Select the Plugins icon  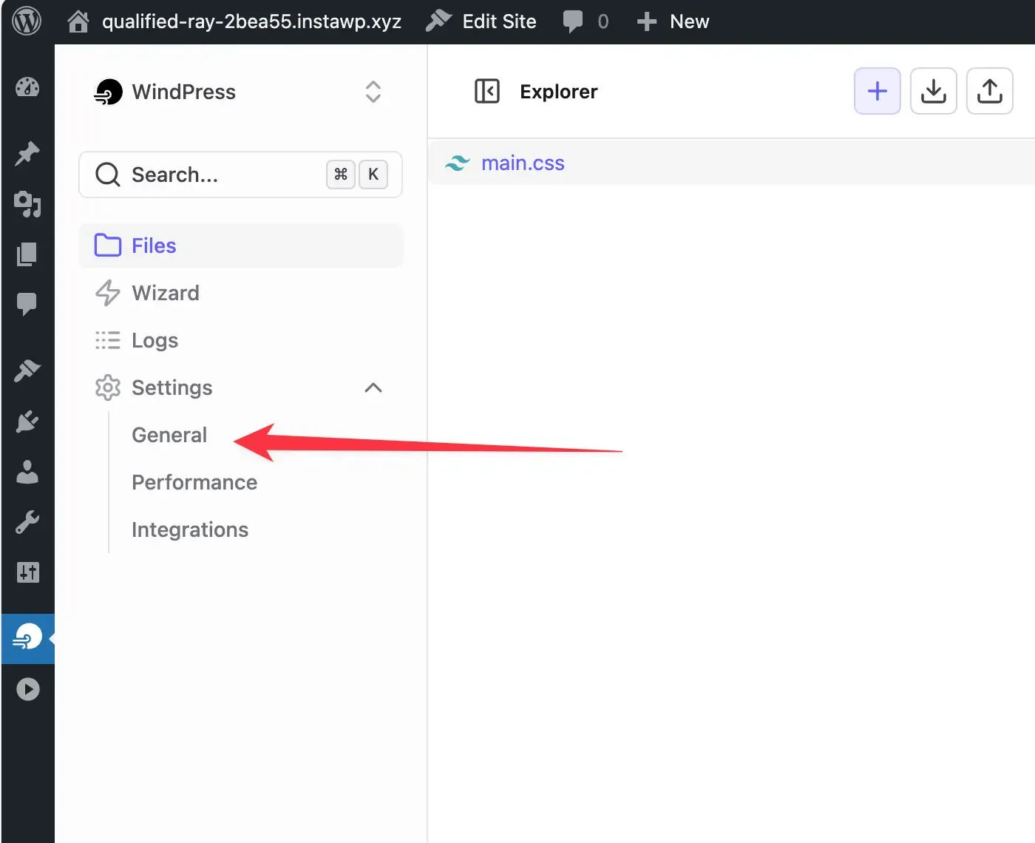pos(27,421)
